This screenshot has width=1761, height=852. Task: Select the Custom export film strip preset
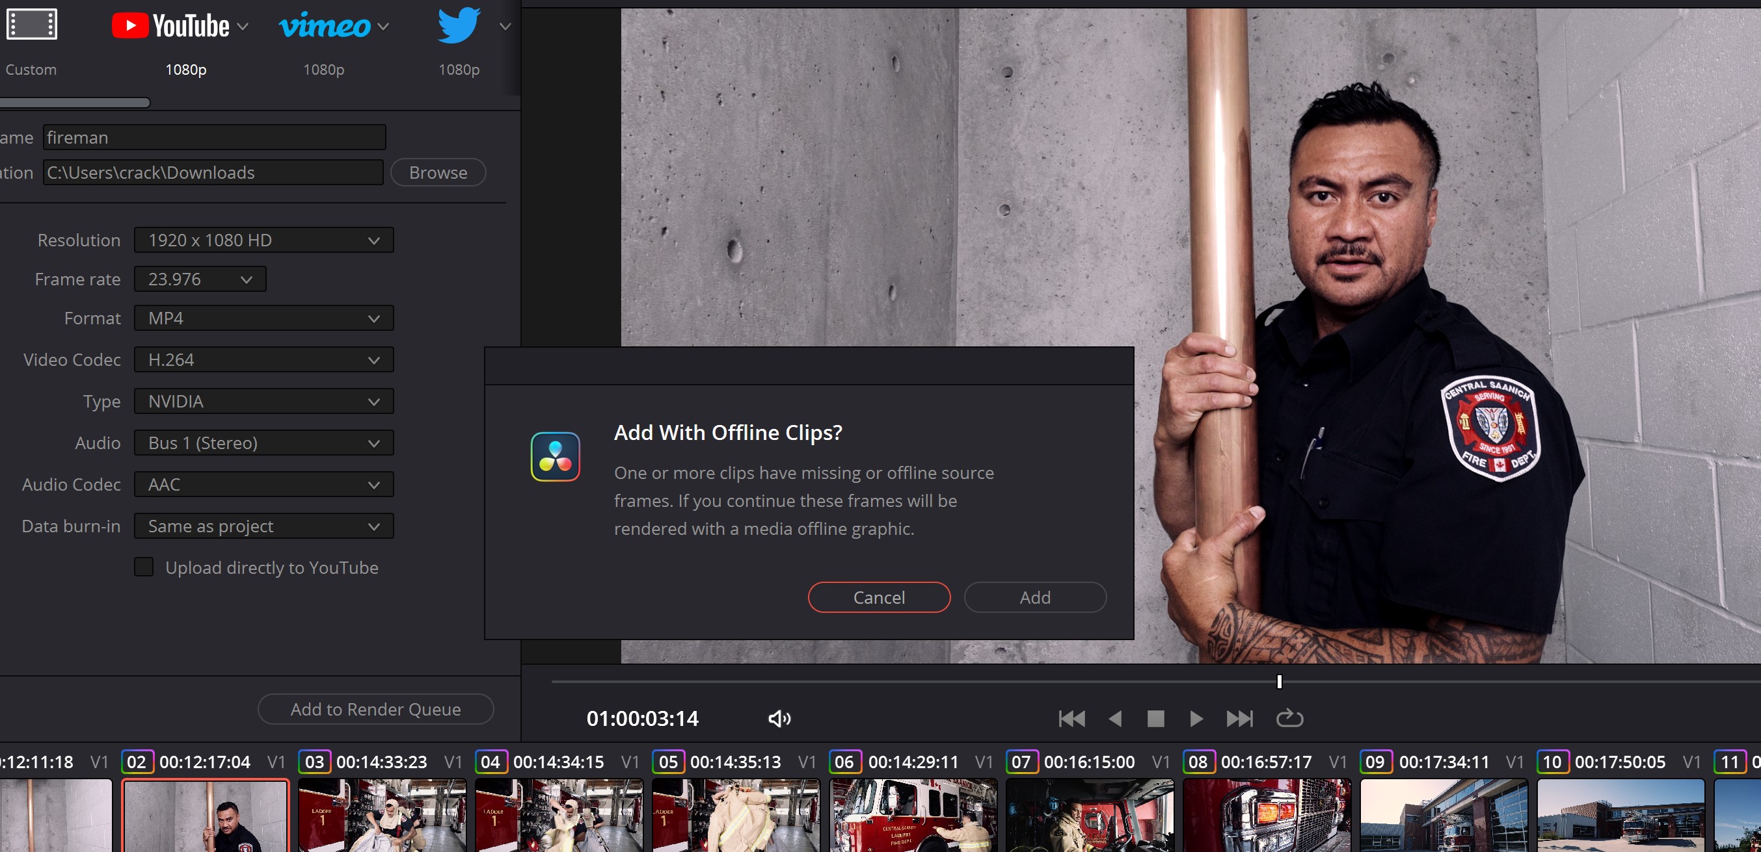31,25
